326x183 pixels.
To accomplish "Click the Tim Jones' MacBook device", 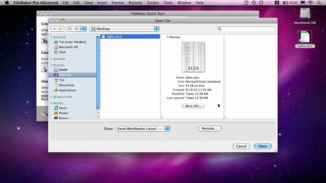I will tap(72, 42).
